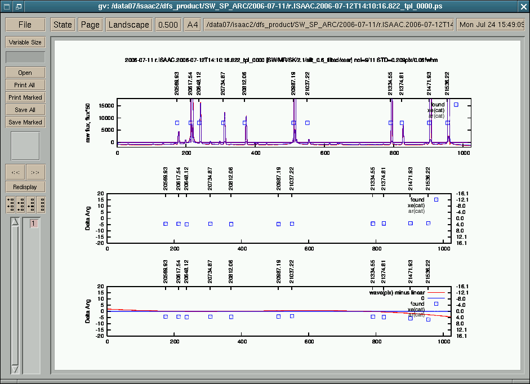
Task: Toggle page 1 in the page list
Action: coord(33,224)
